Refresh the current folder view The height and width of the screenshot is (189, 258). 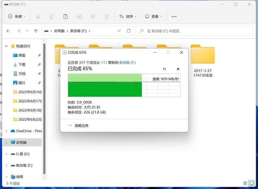tap(128, 31)
